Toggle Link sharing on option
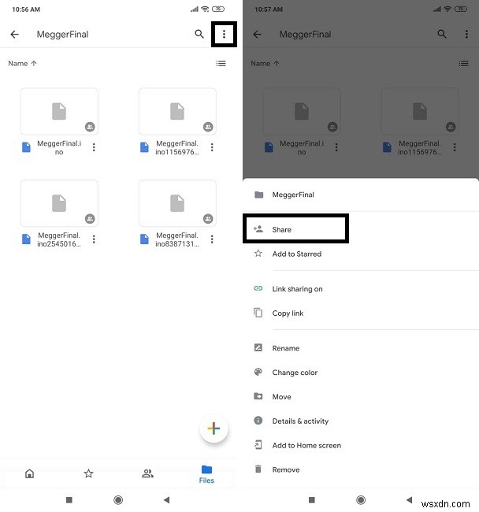Viewport: 479px width, 512px height. click(x=361, y=288)
